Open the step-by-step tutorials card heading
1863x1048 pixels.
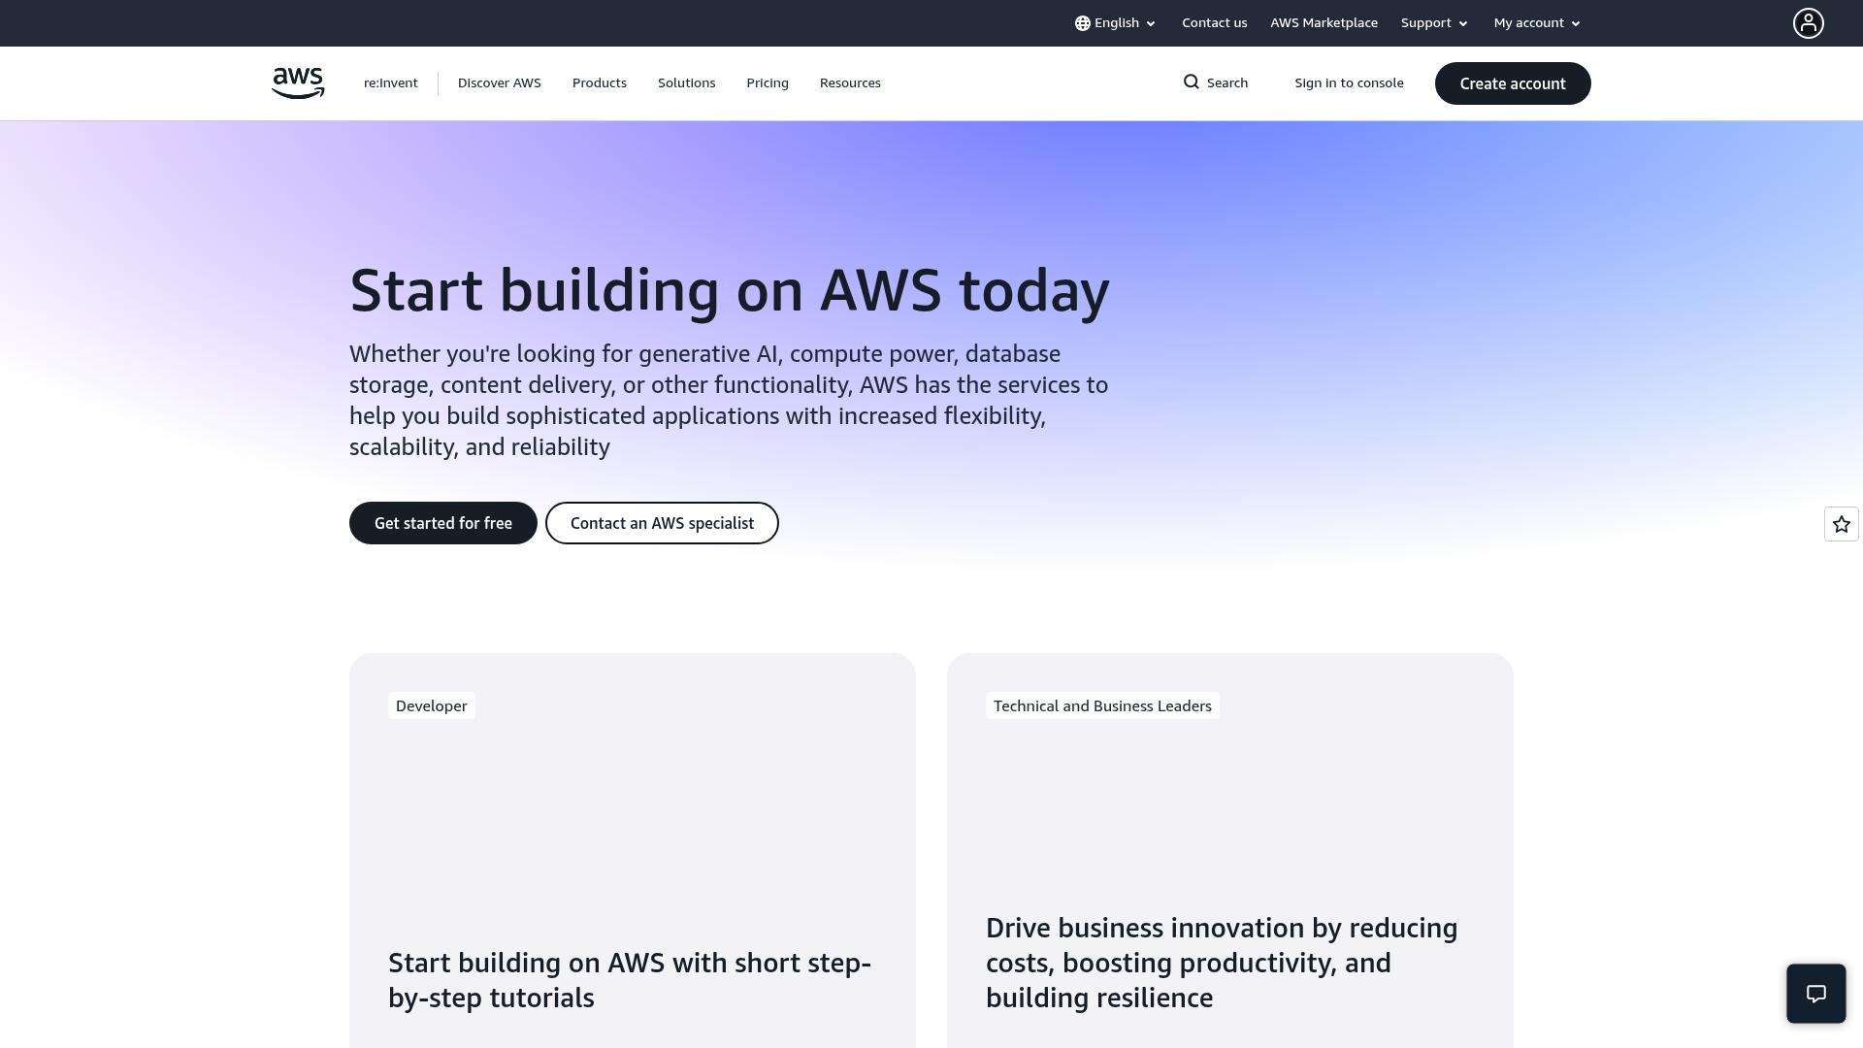[630, 980]
